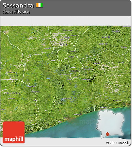Screen dimensions: 132x147
Task: Click the Sassandra heading in header
Action: (18, 5)
